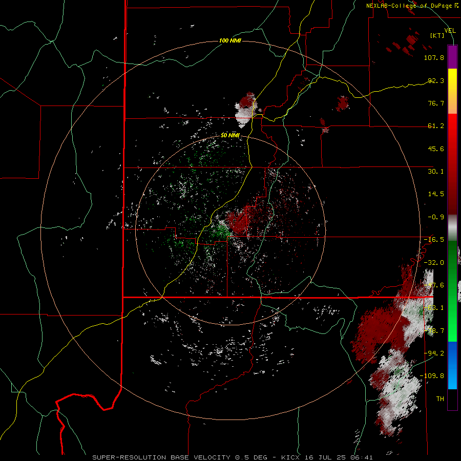Click the SUPER-RESOLUTION BASE VELOCITY caption
The width and height of the screenshot is (461, 461).
(162, 457)
